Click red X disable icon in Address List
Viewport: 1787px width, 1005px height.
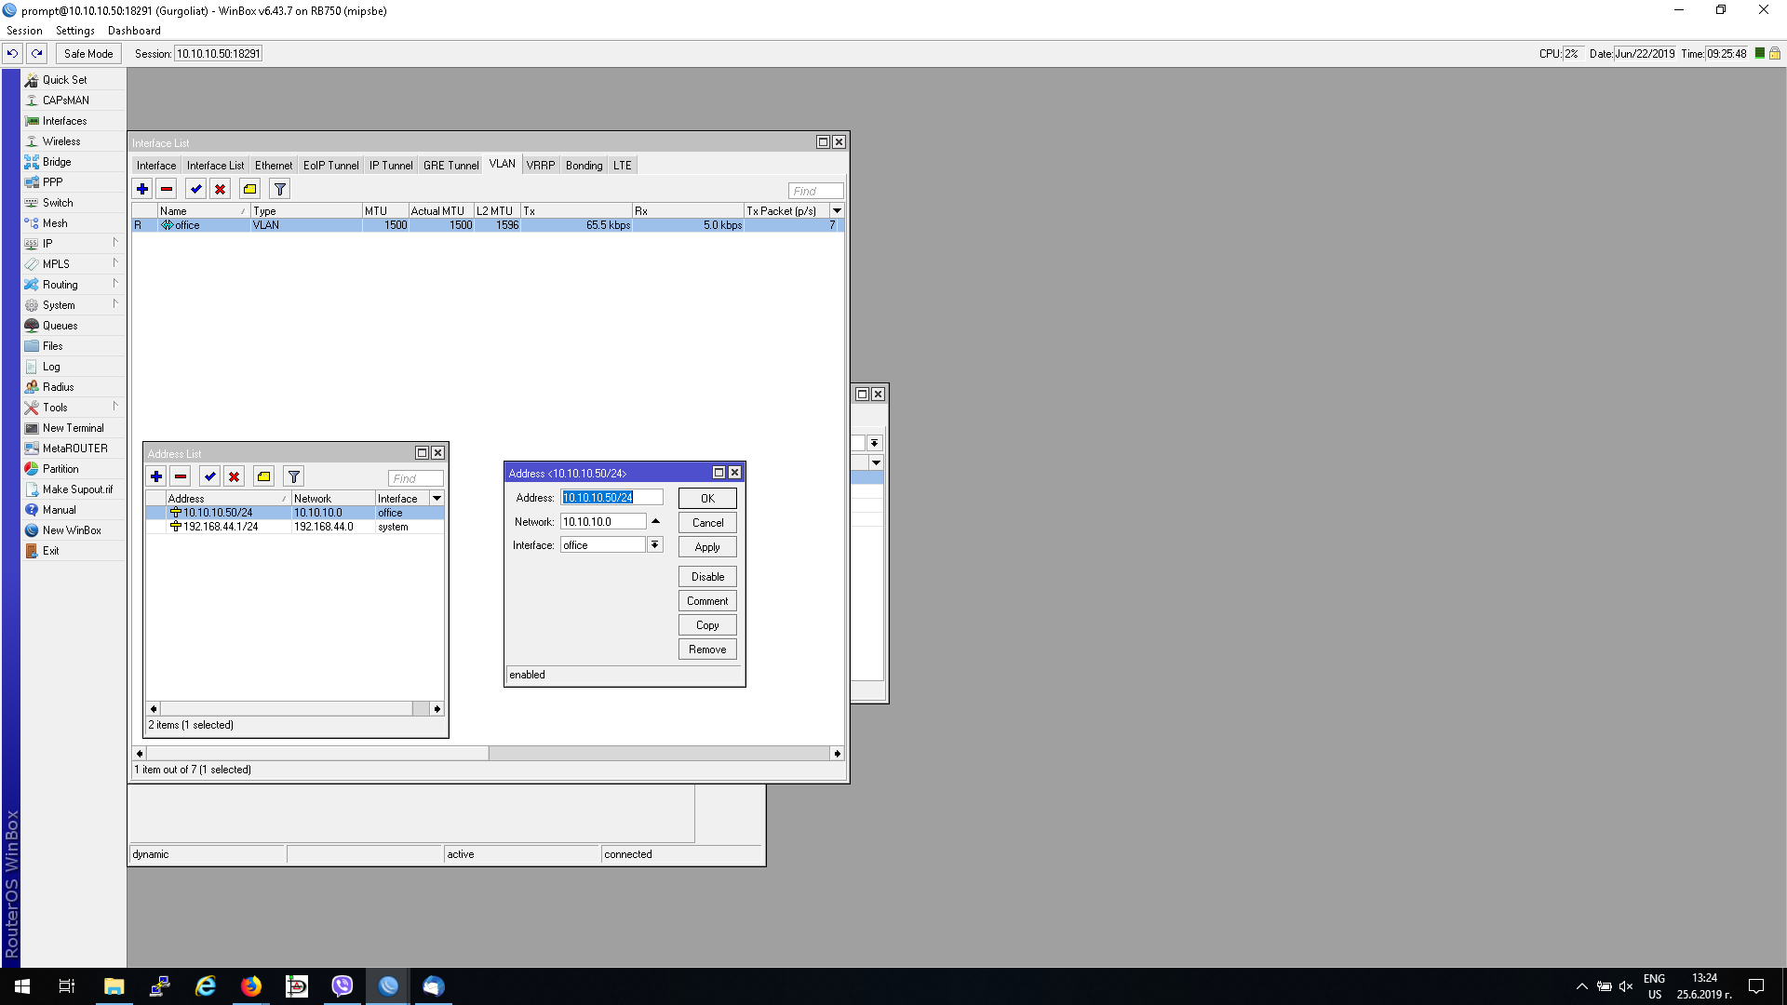(235, 476)
